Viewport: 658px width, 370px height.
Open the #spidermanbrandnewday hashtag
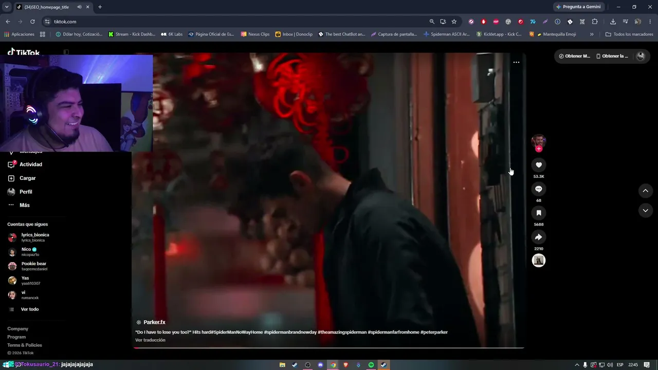pyautogui.click(x=290, y=332)
